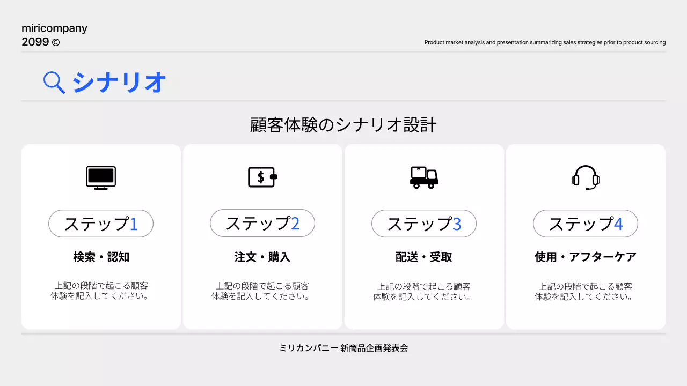Select the ステップ4 badge
This screenshot has width=687, height=386.
tap(585, 223)
